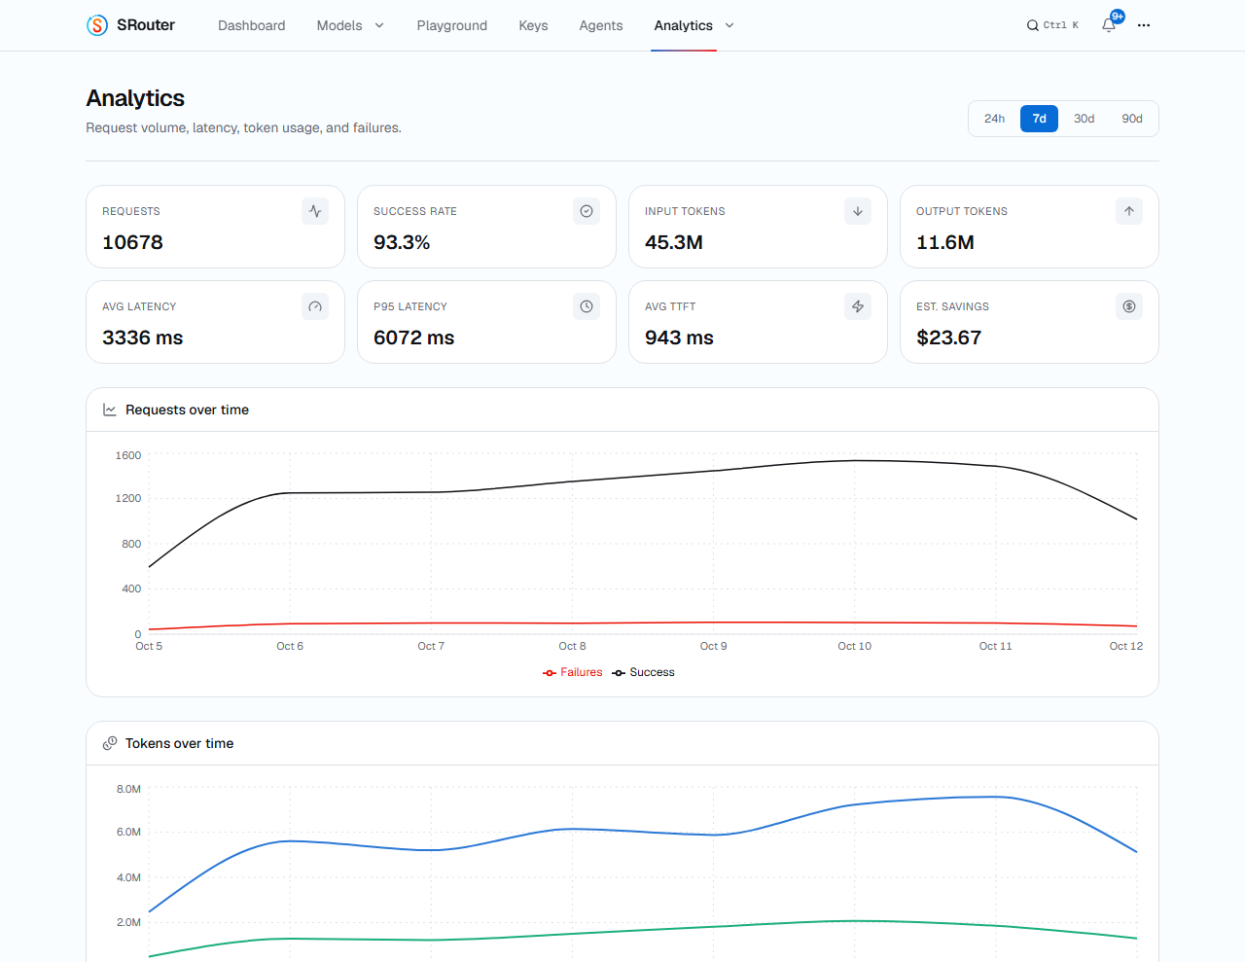Click the Avg Latency gauge icon

(x=315, y=306)
